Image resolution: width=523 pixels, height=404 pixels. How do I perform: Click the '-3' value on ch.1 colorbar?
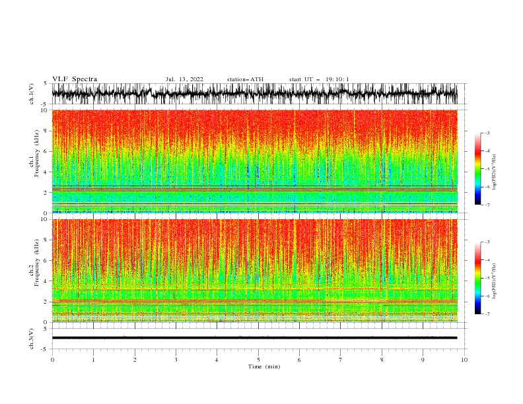487,133
